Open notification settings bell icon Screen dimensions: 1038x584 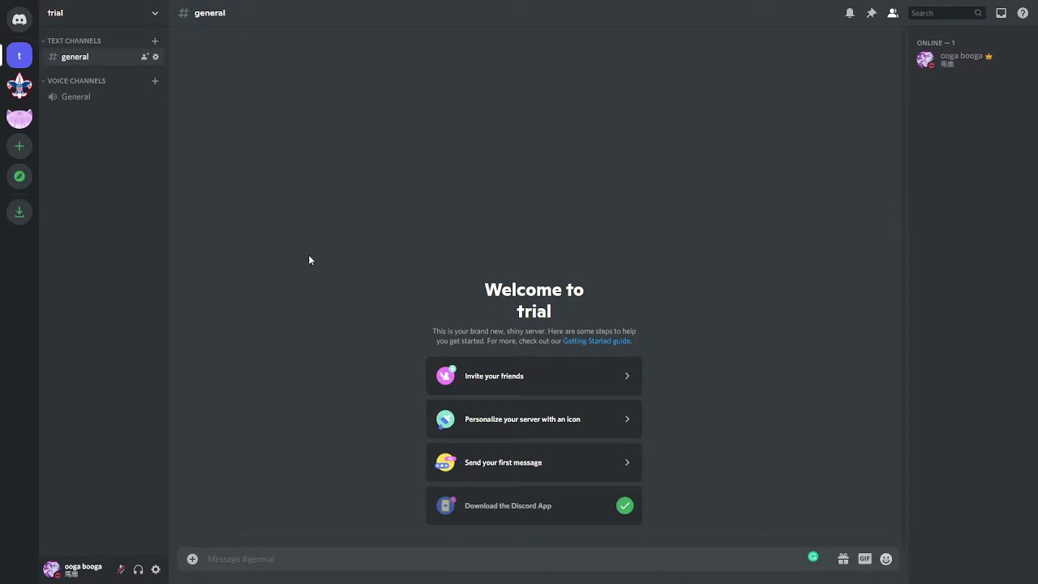coord(850,13)
